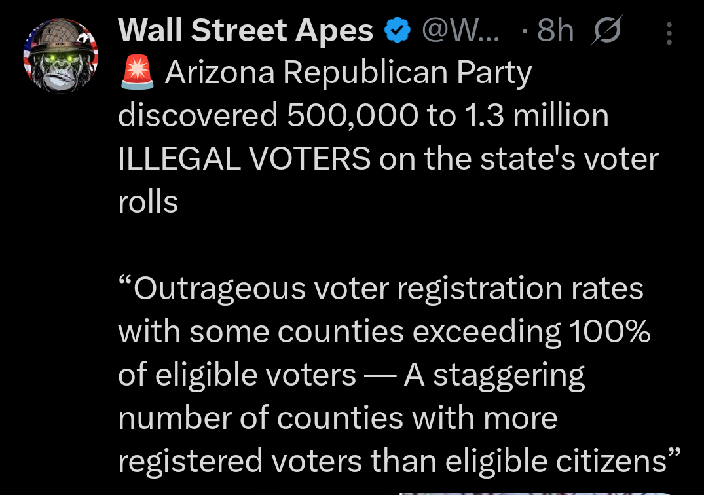
Task: Click the "Arizona Republican Party" text
Action: pos(348,73)
